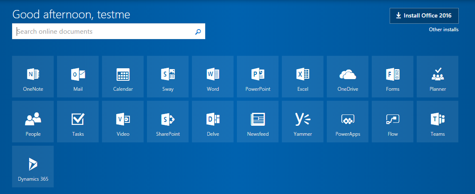
Task: Open the People app tile
Action: 33,122
